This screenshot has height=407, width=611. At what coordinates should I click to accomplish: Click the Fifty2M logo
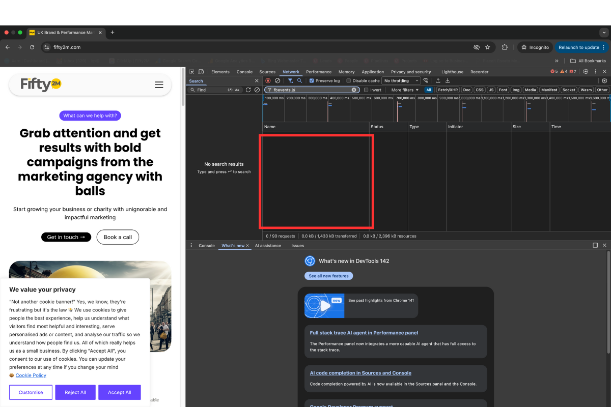pyautogui.click(x=41, y=84)
